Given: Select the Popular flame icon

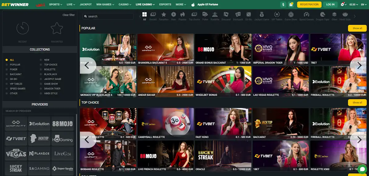Looking at the screenshot, I should (182, 14).
